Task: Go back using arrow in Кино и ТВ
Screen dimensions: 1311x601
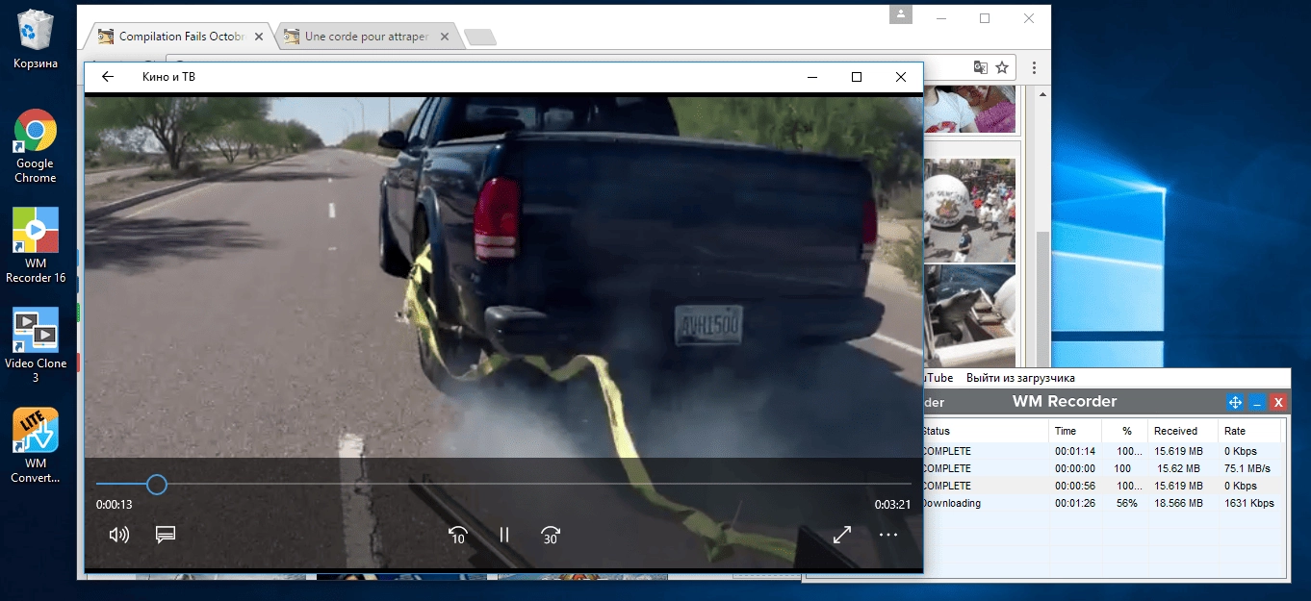Action: [108, 77]
